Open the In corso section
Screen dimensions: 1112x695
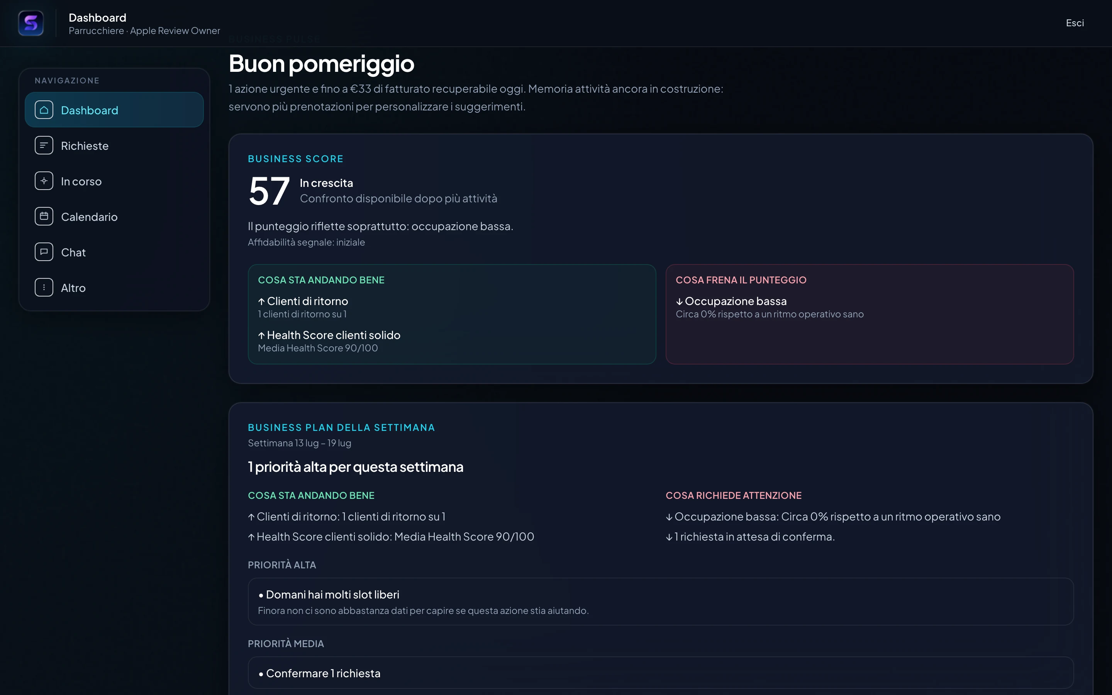tap(114, 181)
